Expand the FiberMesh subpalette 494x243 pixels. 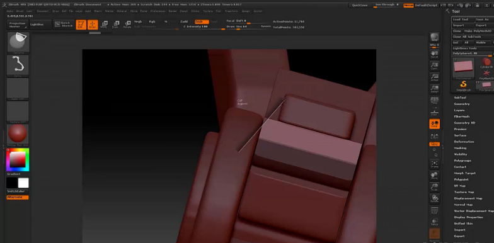461,116
